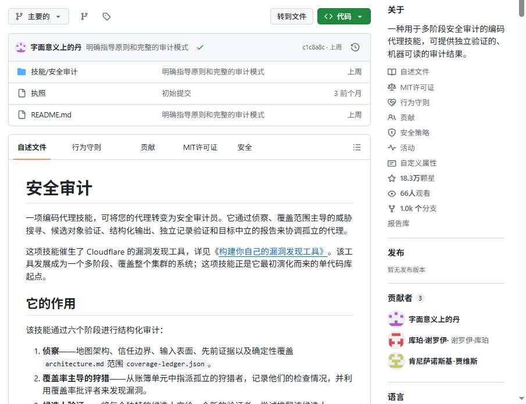Image resolution: width=526 pixels, height=404 pixels.
Task: Click the note icon beside 自定义属性
Action: pos(392,163)
